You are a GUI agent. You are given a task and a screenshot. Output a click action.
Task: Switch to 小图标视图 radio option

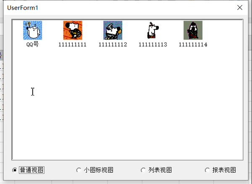click(79, 170)
